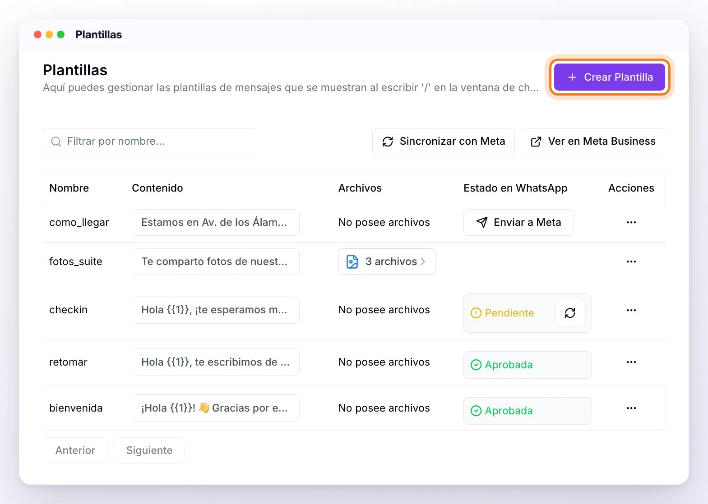Open content preview 'Te comparto fotos de nuest...'
Screen dimensions: 708x504
[216, 261]
